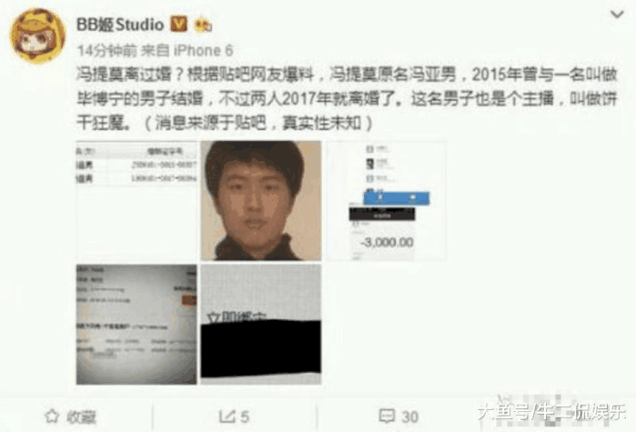The height and width of the screenshot is (432, 636).
Task: Open the thumbnail showing -3,000.00
Action: coord(386,201)
